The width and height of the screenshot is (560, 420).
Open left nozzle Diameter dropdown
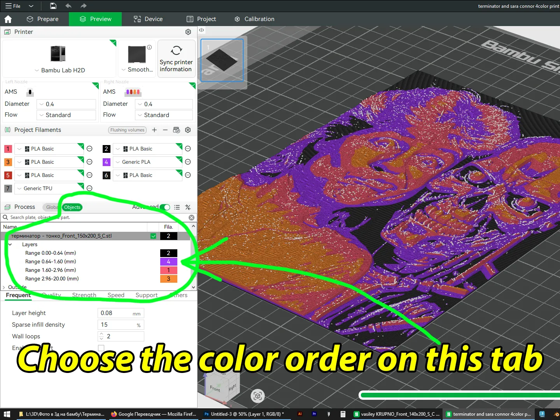[x=66, y=104]
